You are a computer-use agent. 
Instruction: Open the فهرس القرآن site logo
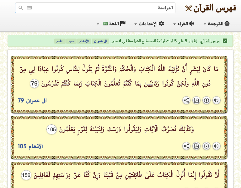coord(211,8)
